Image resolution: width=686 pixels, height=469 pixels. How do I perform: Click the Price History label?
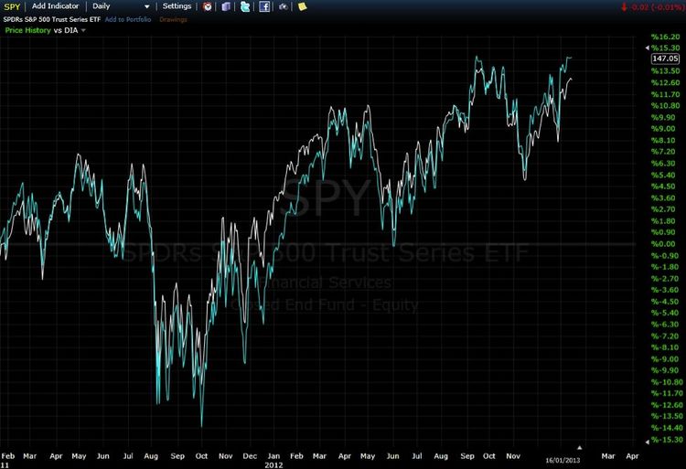click(27, 30)
